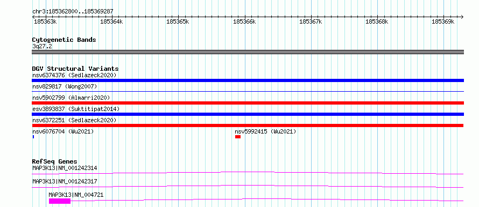Select the red nsv6372251 variant bar

pyautogui.click(x=248, y=125)
